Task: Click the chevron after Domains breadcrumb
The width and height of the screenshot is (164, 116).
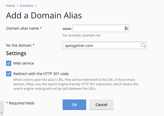Action: tap(36, 6)
